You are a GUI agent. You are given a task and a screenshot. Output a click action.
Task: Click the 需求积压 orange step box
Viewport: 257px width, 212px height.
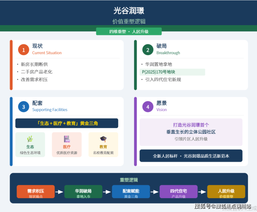point(36,192)
